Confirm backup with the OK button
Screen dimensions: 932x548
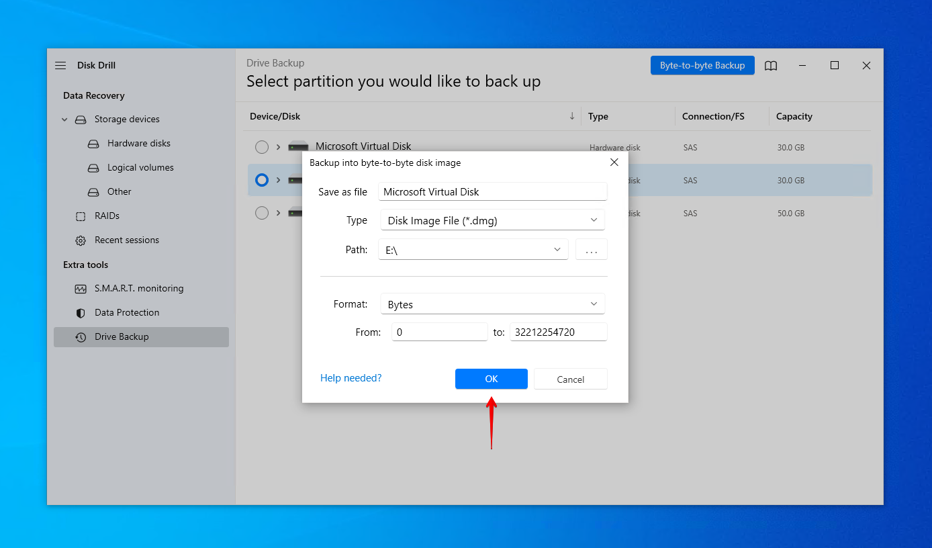(x=491, y=379)
